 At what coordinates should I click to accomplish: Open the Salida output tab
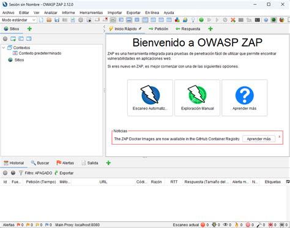coord(90,163)
